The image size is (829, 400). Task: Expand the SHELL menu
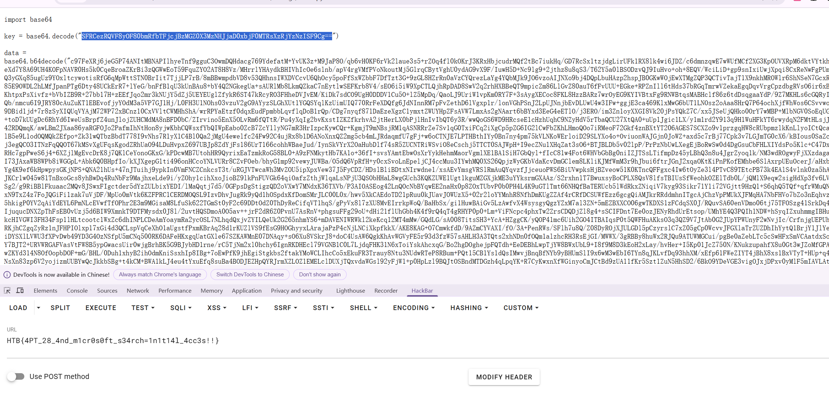pyautogui.click(x=363, y=308)
